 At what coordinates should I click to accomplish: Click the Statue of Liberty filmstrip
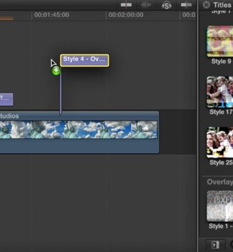coord(79,130)
